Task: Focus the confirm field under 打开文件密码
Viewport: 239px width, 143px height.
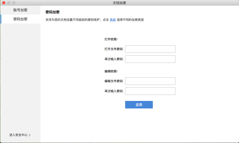Action: click(150, 59)
